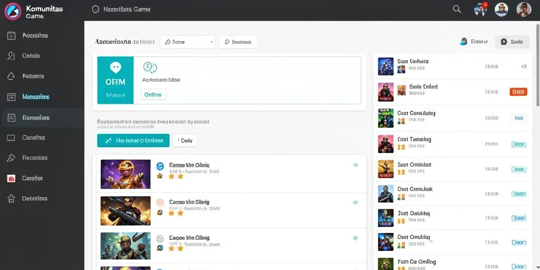Click the teal outlined button on the 'Dnn Tatnolog' row

tap(519, 144)
